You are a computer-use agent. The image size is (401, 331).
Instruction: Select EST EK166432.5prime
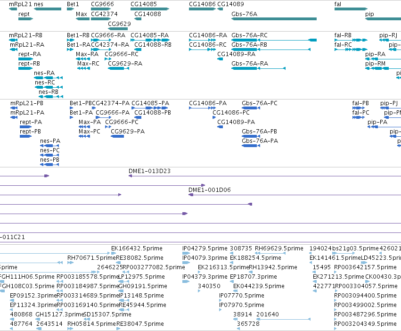pos(137,248)
